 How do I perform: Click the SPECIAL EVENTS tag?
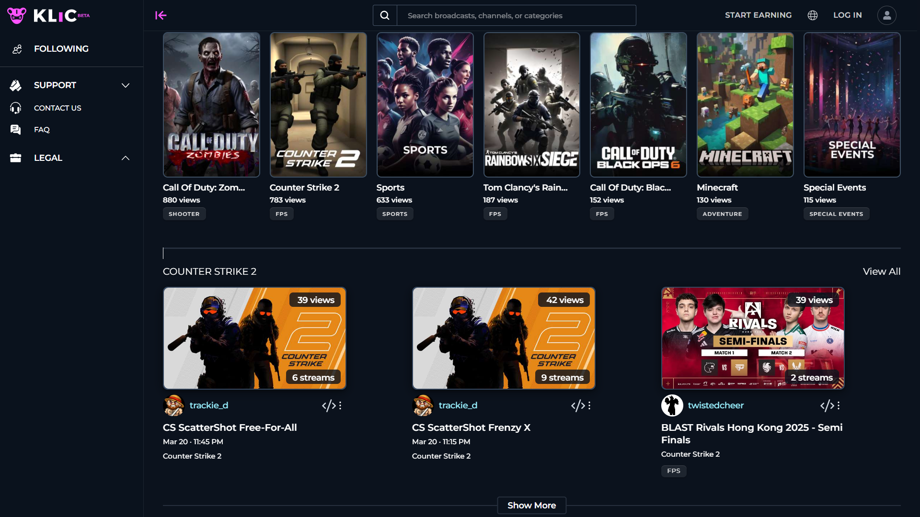point(836,214)
